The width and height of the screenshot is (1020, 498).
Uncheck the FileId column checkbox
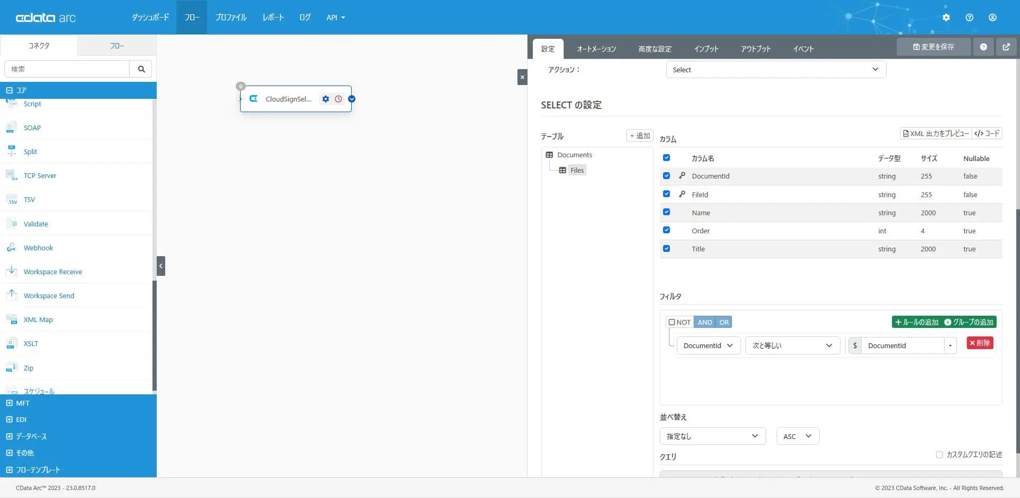point(667,194)
